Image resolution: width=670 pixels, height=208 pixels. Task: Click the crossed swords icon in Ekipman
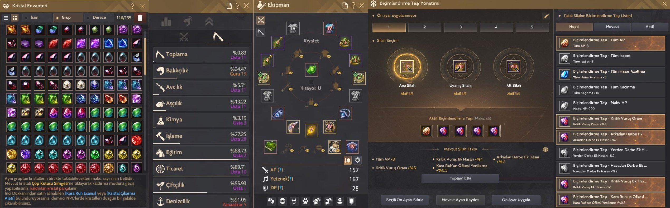point(261,20)
